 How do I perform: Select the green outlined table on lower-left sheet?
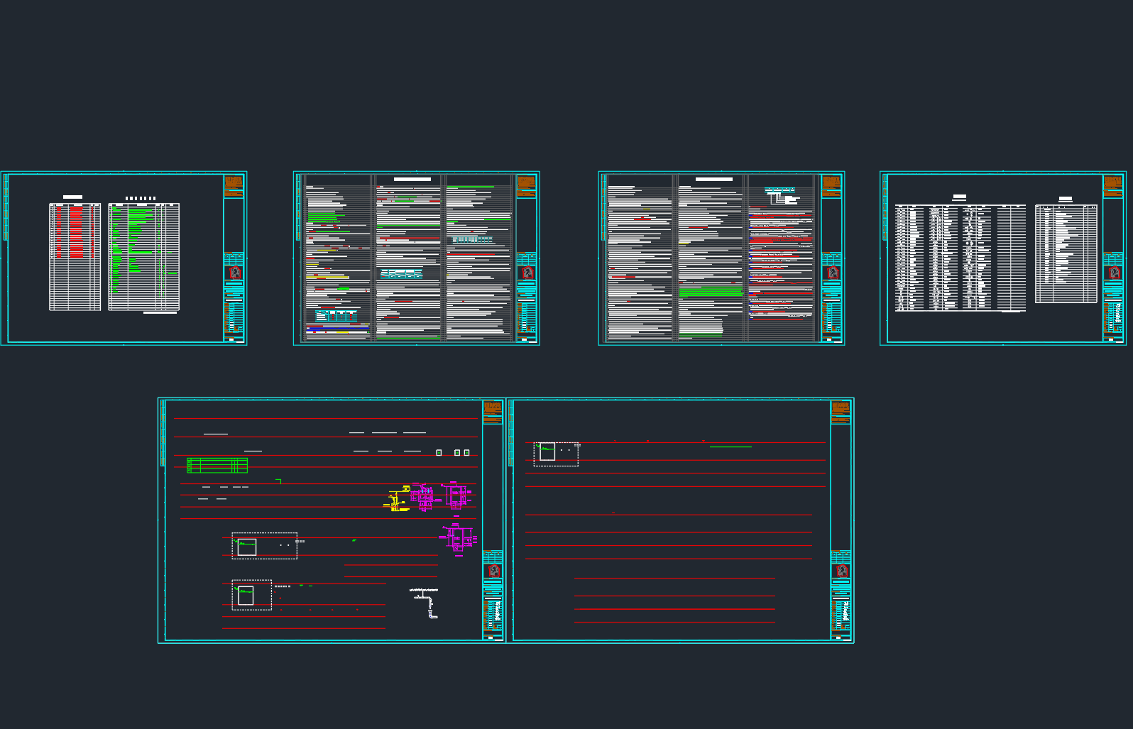tap(217, 466)
